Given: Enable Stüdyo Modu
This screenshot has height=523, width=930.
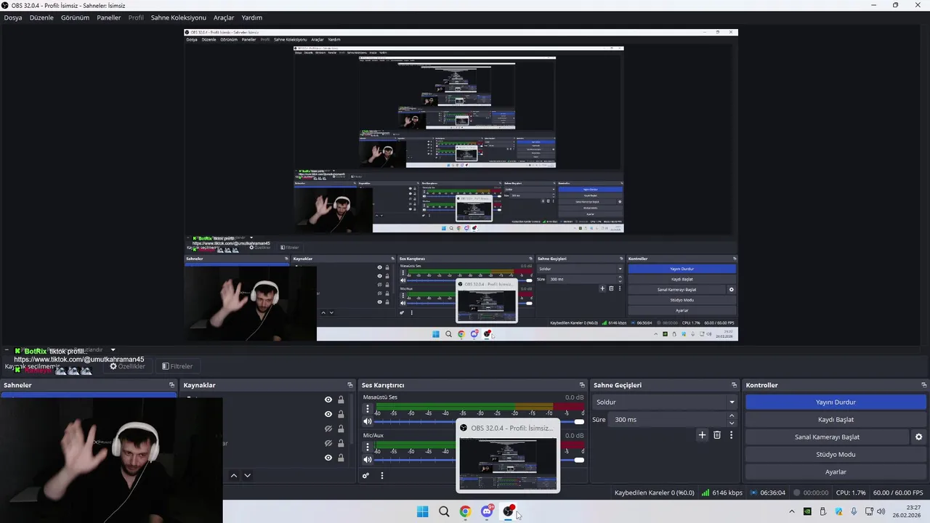Looking at the screenshot, I should 836,454.
